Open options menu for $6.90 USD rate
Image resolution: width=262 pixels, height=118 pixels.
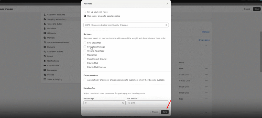coord(206,87)
